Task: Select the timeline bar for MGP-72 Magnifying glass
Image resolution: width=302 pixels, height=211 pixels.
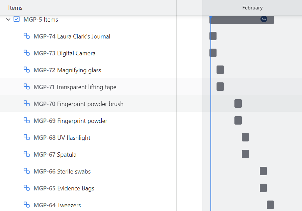Action: tap(220, 70)
